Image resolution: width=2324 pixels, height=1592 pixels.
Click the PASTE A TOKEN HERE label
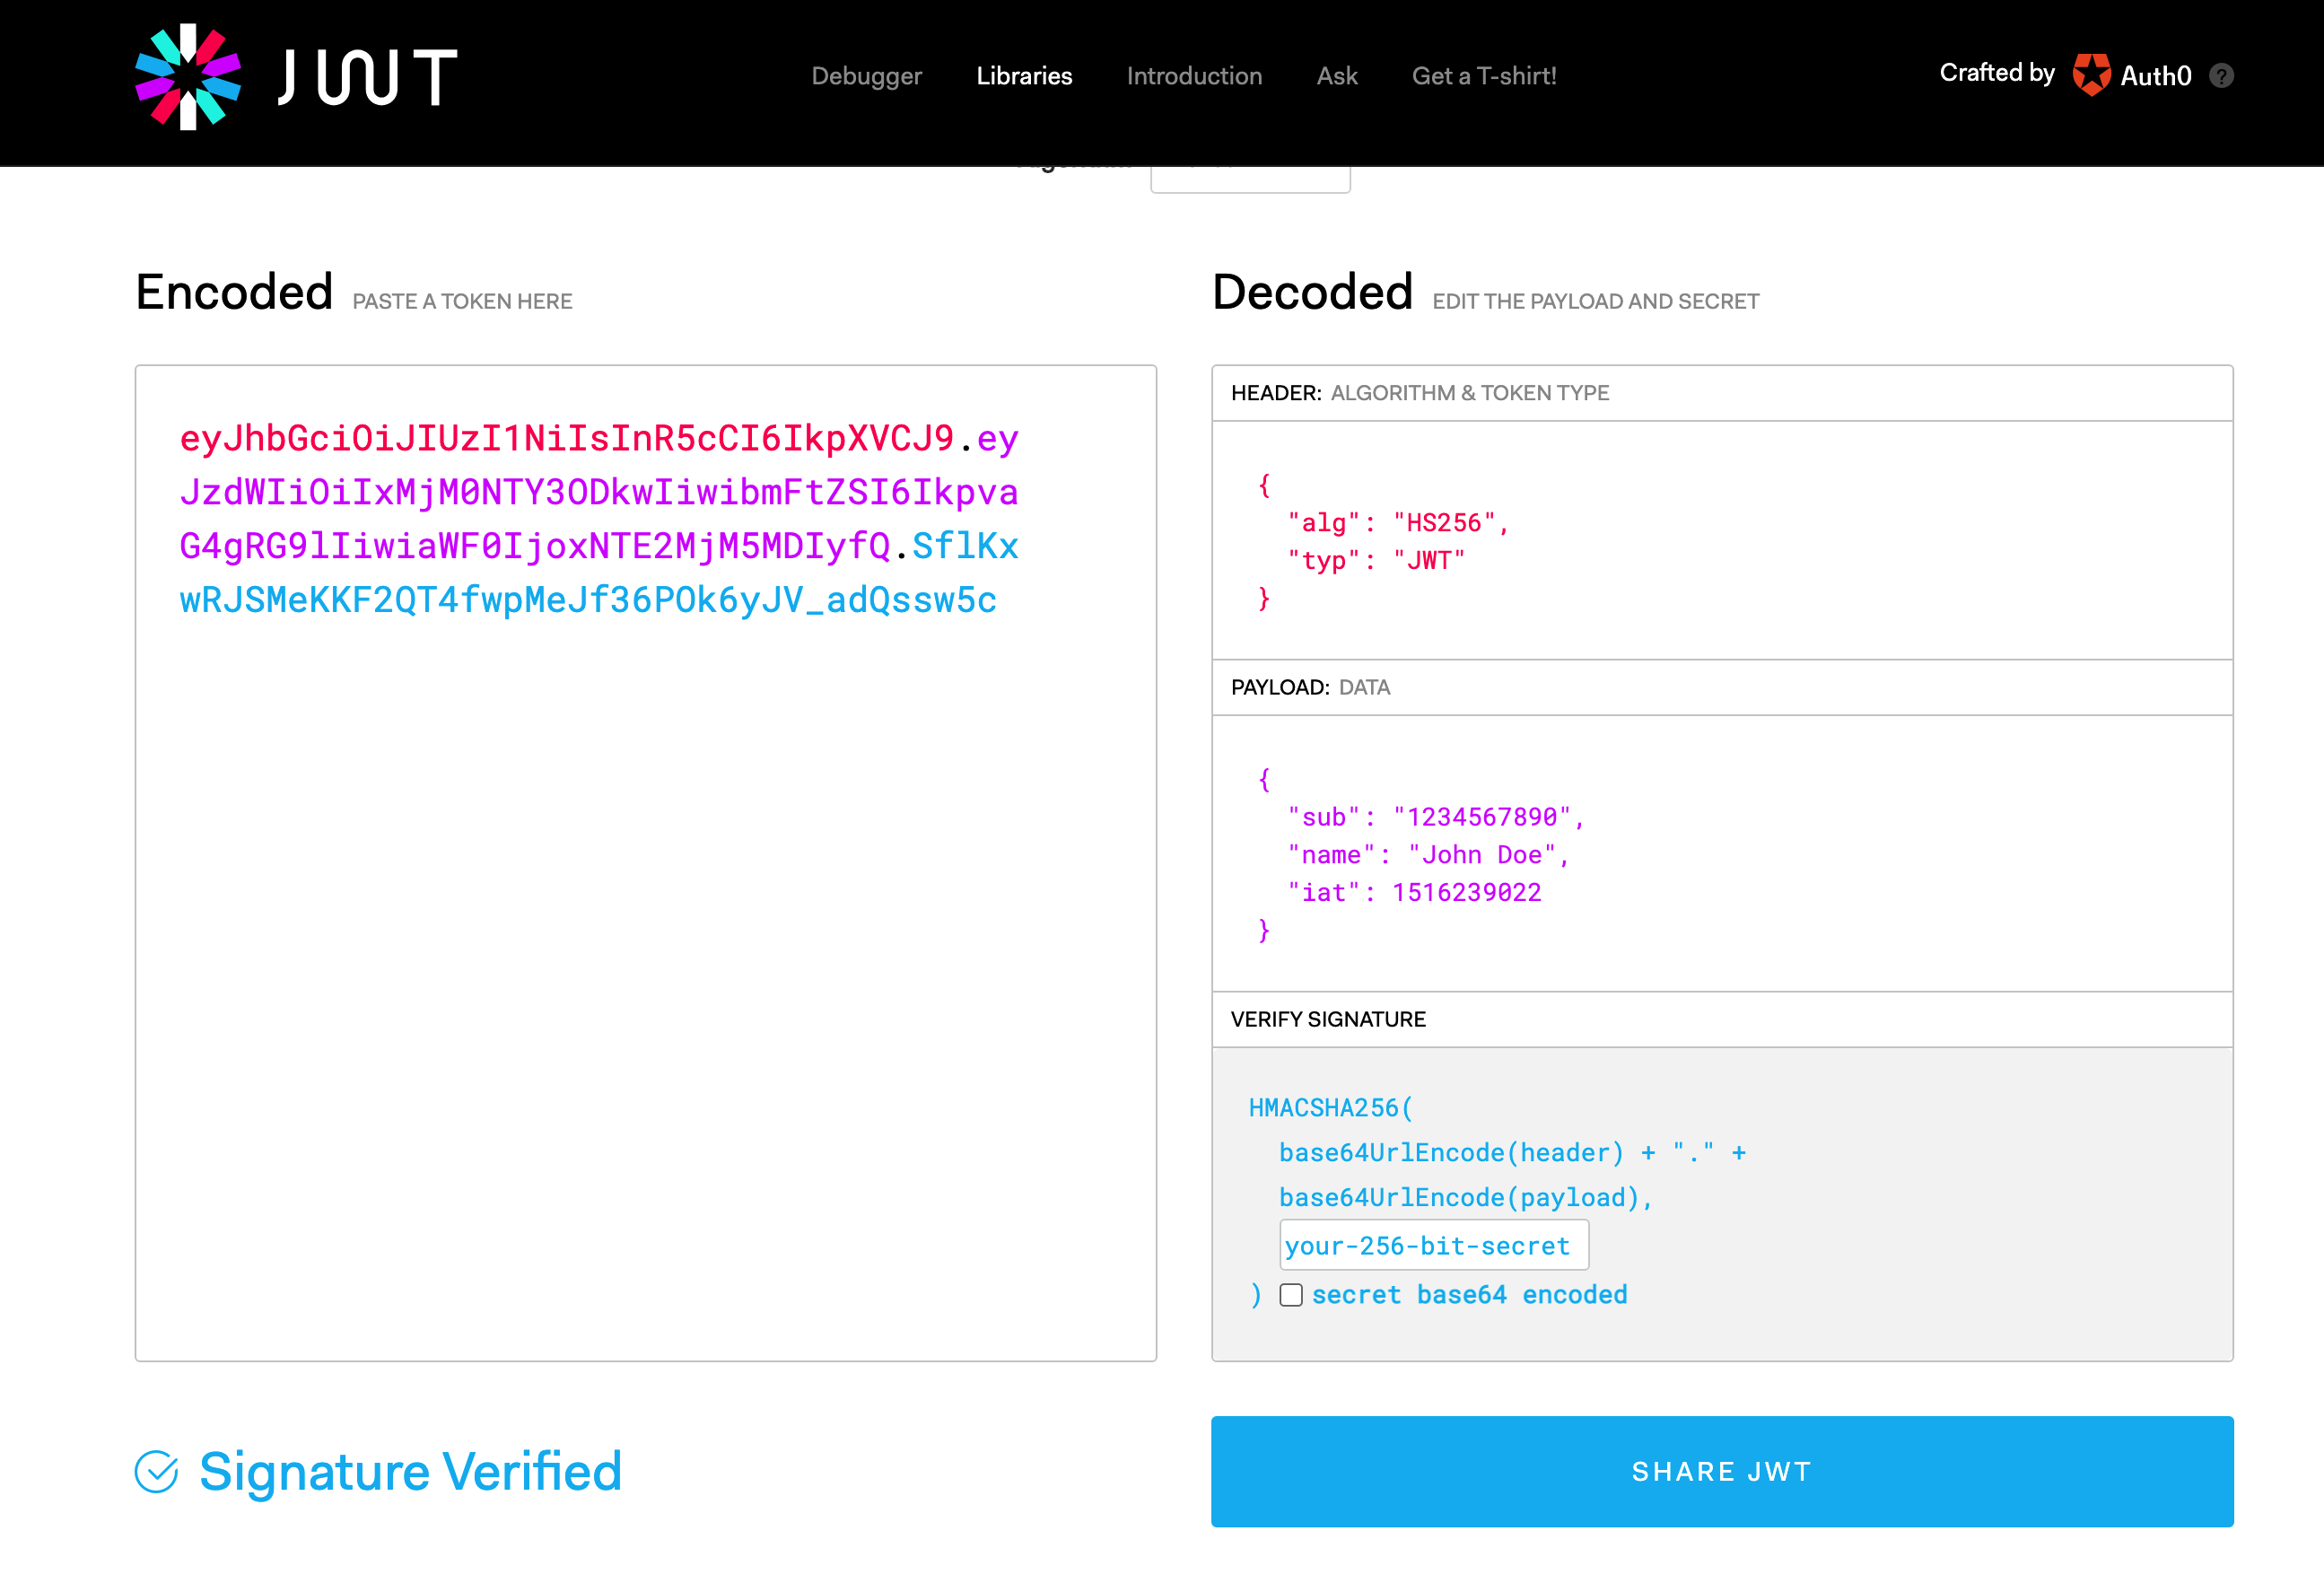click(x=462, y=301)
